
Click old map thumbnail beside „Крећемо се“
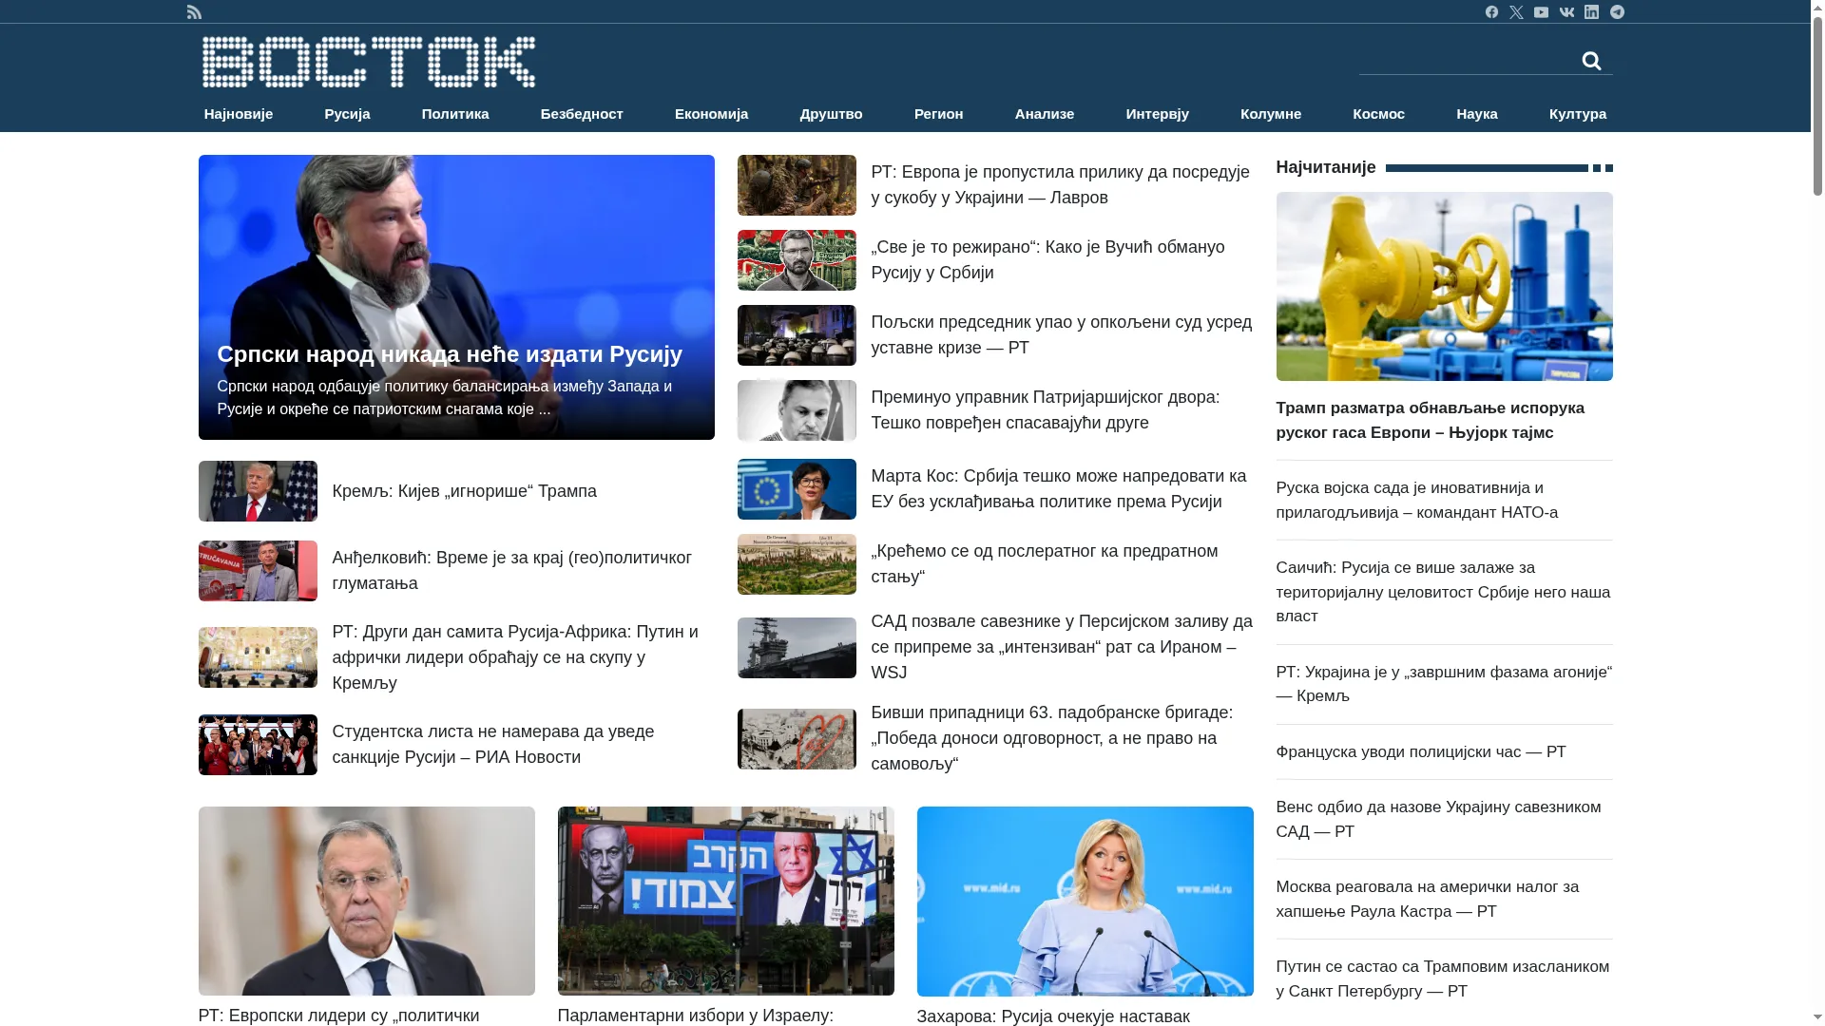797,564
